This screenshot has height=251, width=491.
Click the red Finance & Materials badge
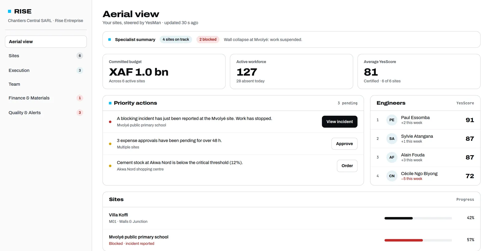(80, 98)
